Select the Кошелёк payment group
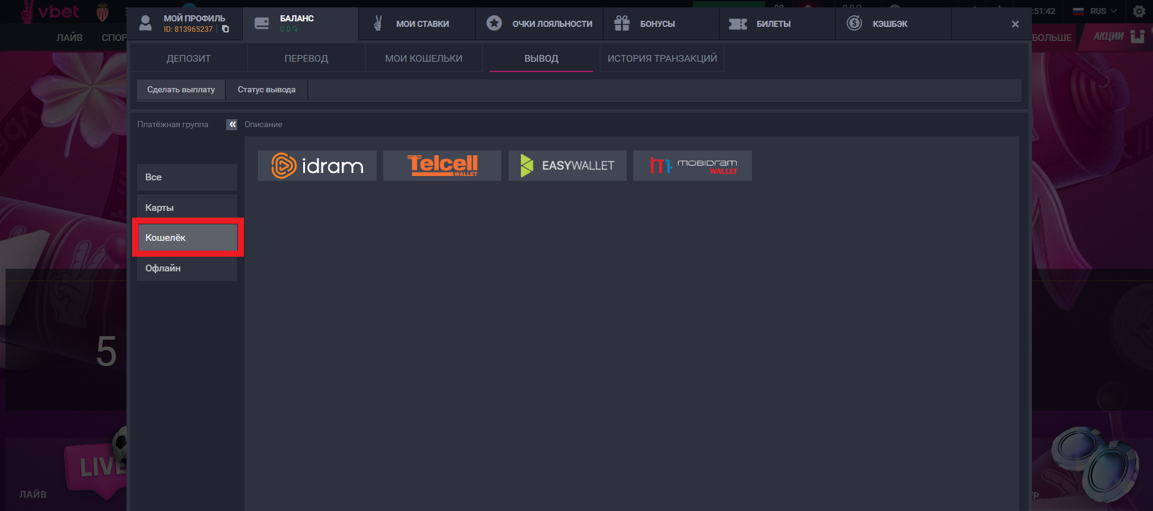The width and height of the screenshot is (1153, 511). tap(187, 238)
